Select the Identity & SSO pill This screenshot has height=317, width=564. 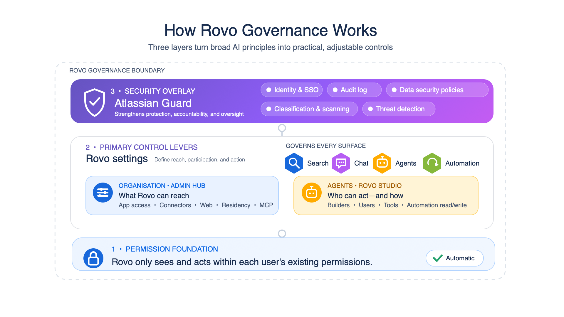292,90
